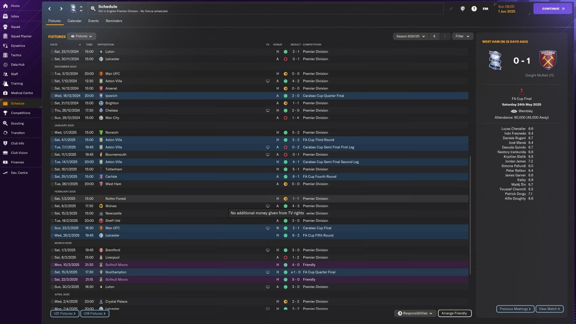Expand the Responsibilities dropdown

click(415, 313)
